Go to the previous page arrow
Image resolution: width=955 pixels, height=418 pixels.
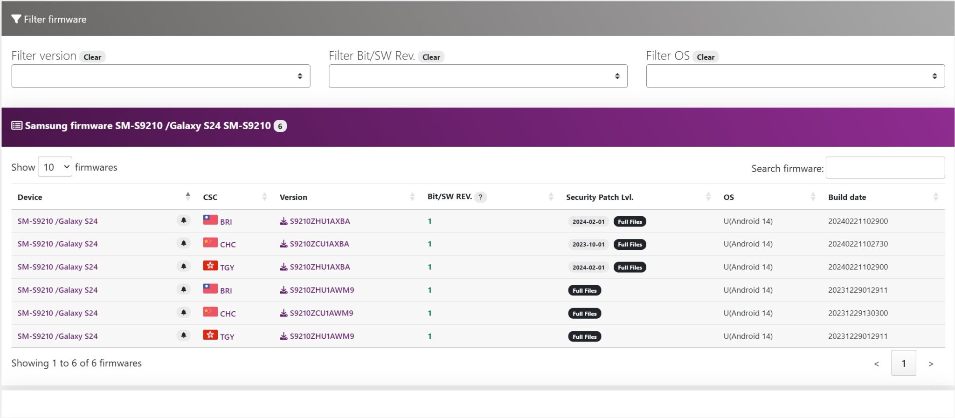877,363
